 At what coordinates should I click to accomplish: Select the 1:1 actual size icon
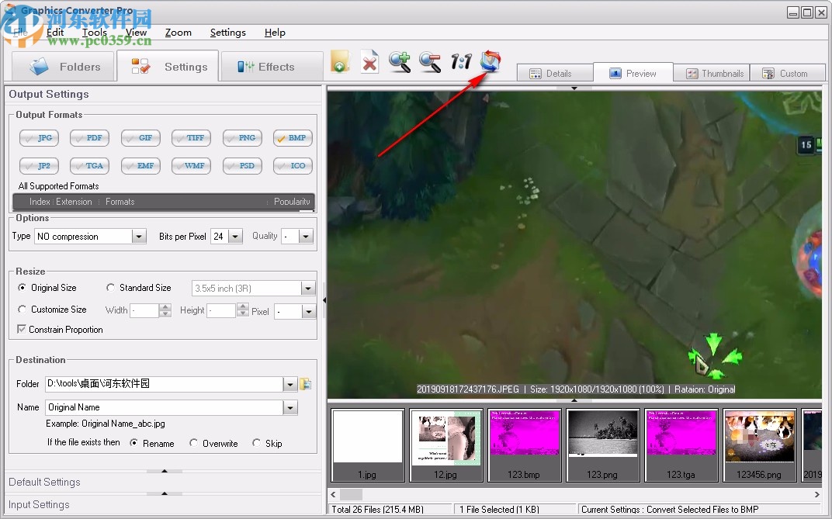point(459,61)
